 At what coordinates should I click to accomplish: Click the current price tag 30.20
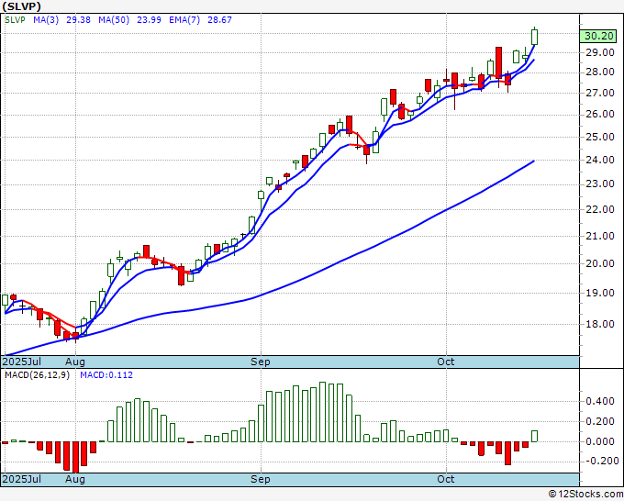[598, 36]
